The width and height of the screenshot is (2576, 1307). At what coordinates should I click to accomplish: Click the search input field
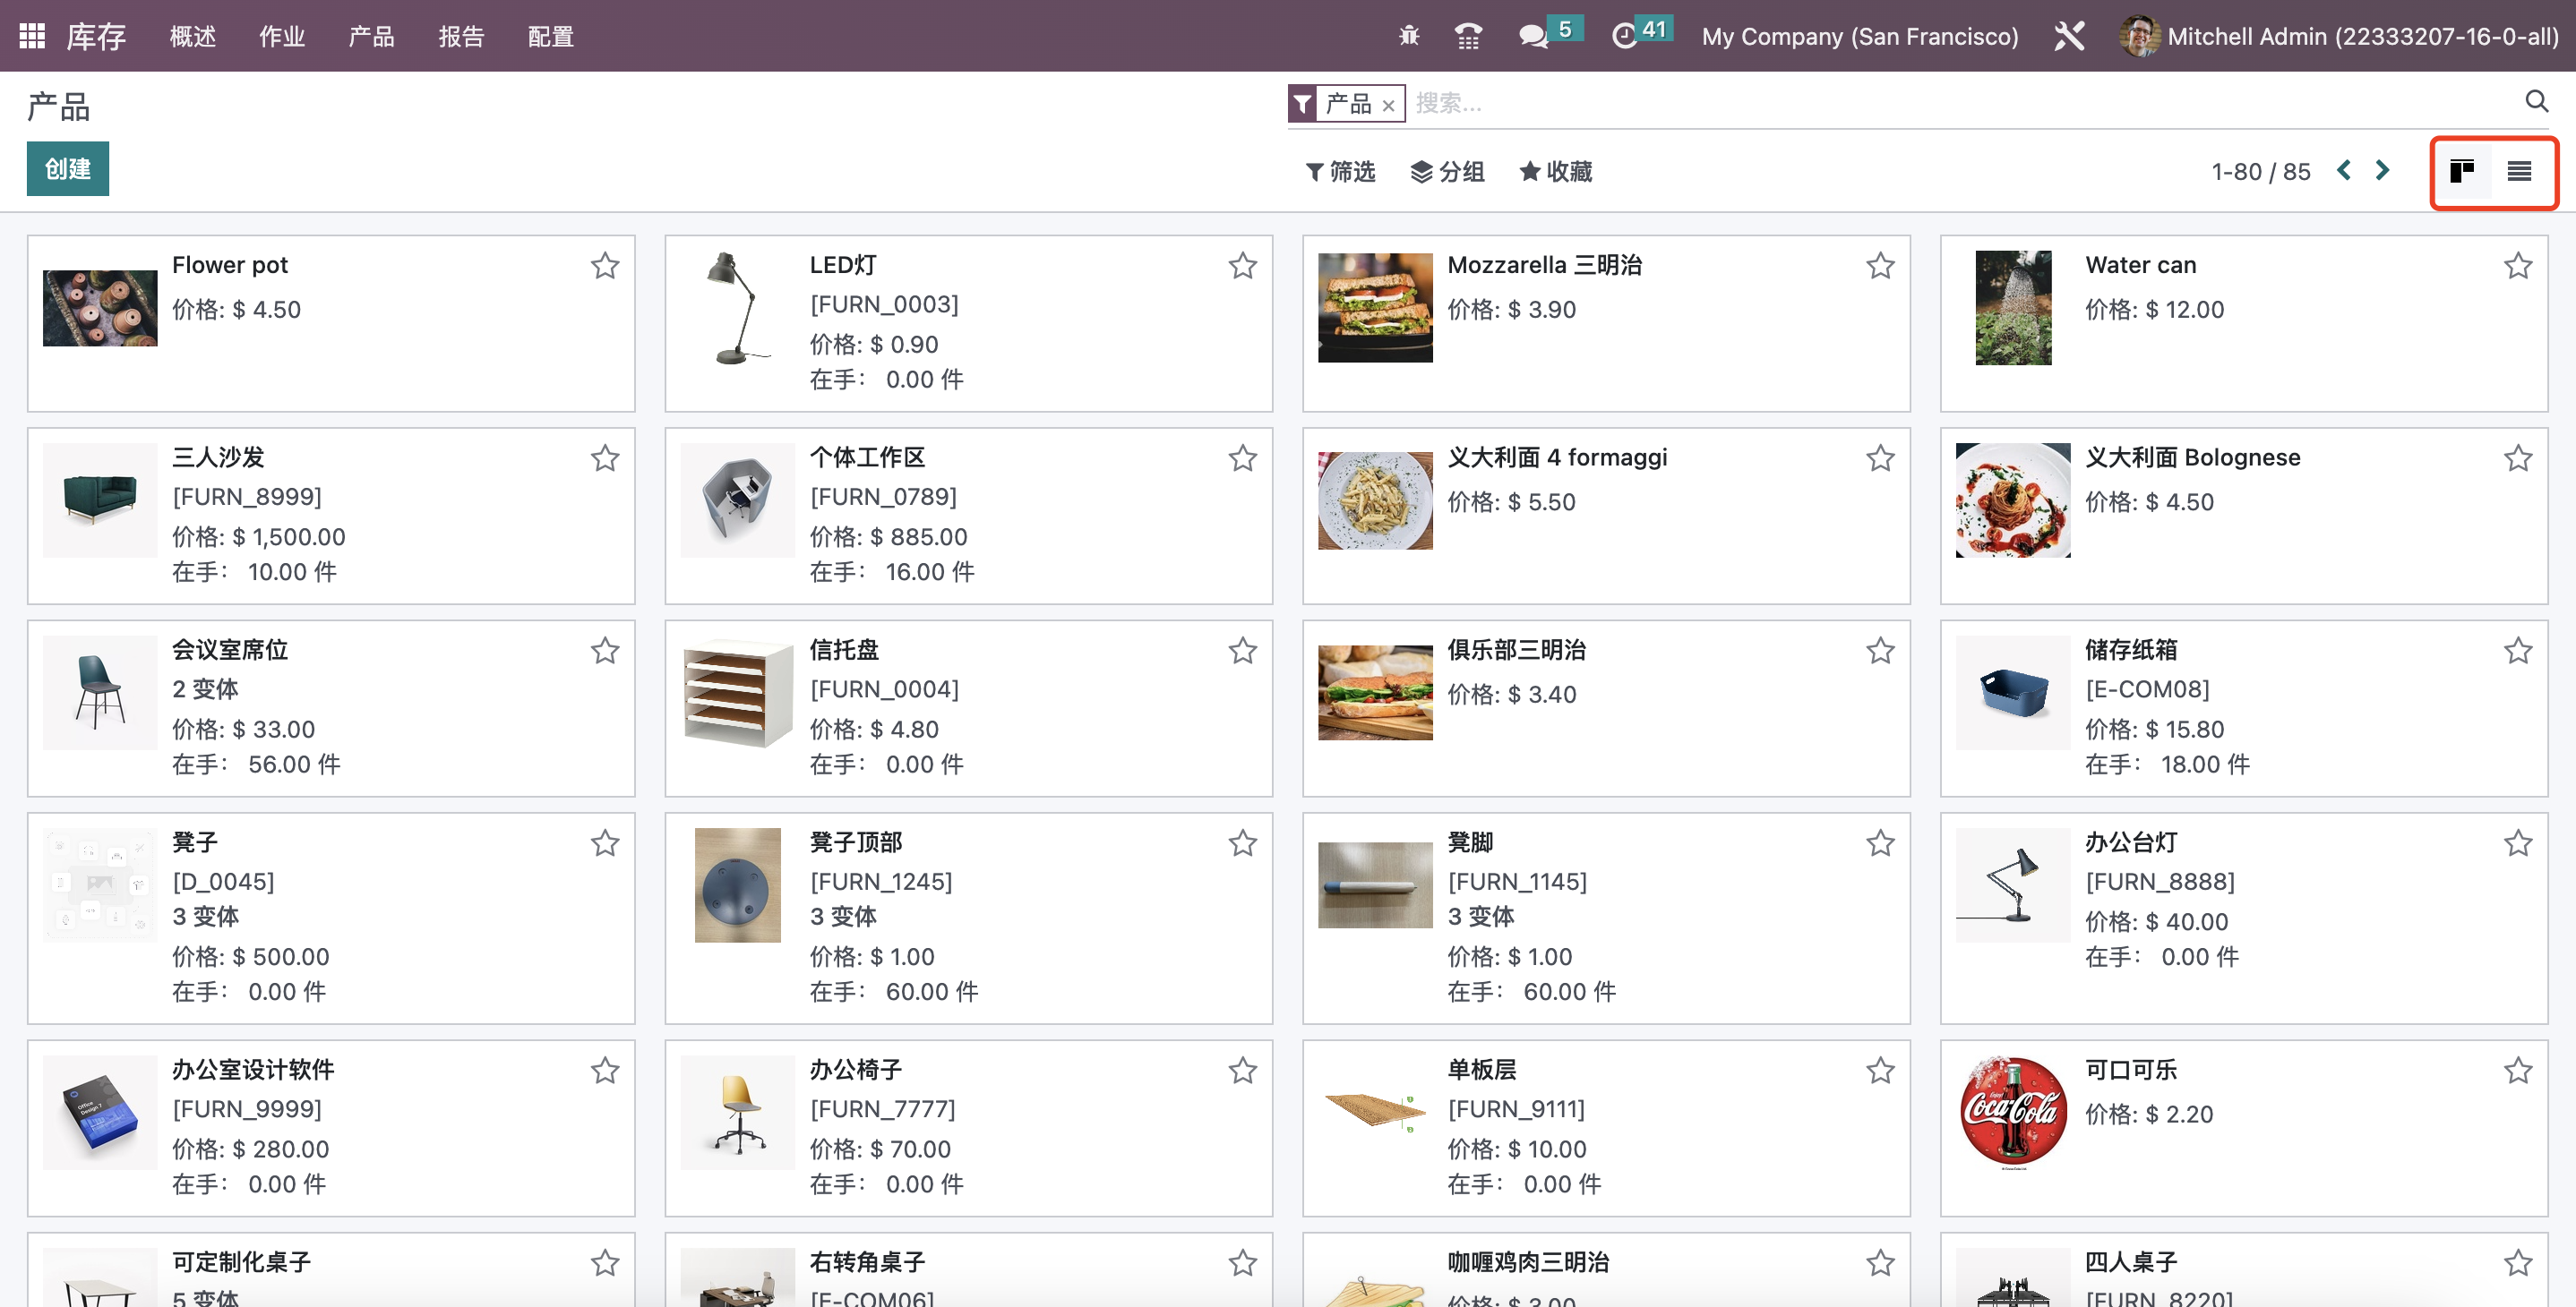click(x=1960, y=103)
